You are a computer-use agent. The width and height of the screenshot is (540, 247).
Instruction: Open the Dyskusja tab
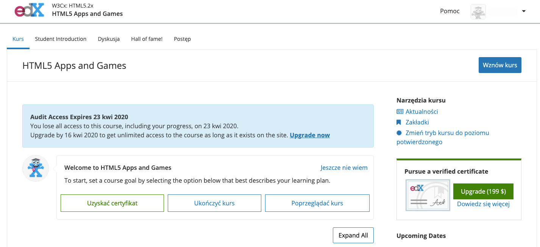[x=109, y=39]
